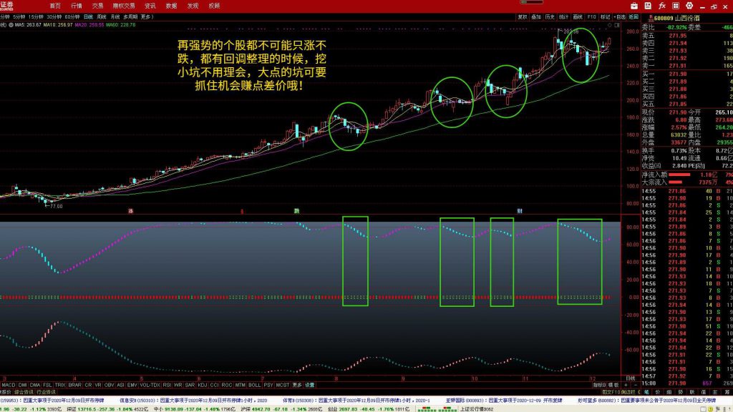Switch to MACD indicator tab
Image resolution: width=733 pixels, height=412 pixels.
point(9,384)
